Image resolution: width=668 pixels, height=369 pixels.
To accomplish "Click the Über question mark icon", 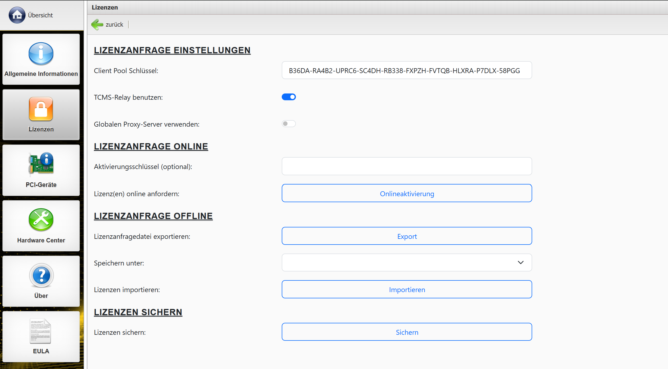I will (41, 275).
